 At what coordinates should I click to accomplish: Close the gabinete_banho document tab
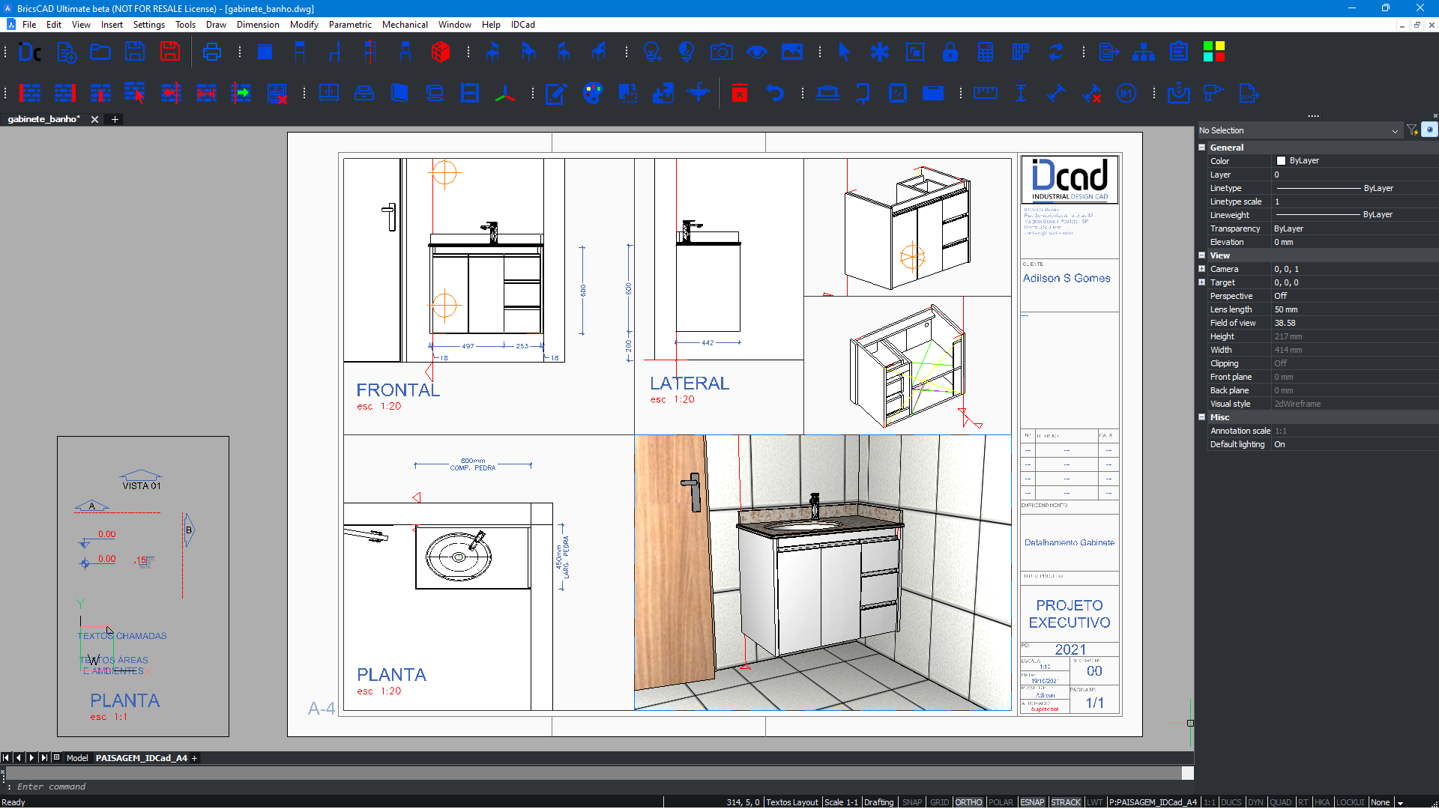[x=94, y=119]
